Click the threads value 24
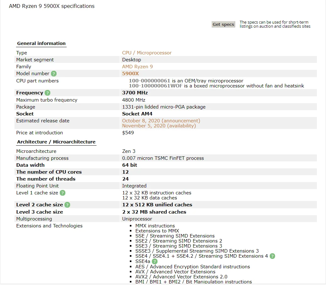This screenshot has height=285, width=326. pyautogui.click(x=125, y=179)
